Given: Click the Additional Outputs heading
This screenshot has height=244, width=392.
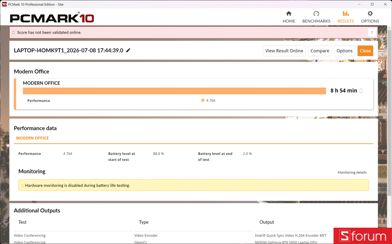Looking at the screenshot, I should (37, 210).
